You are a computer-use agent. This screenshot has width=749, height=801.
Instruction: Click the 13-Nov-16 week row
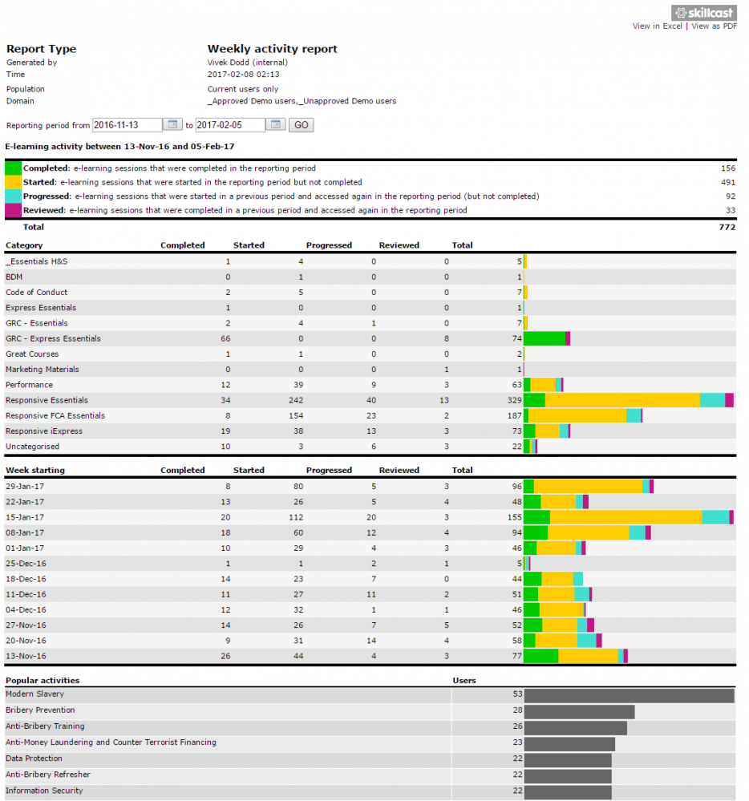(370, 655)
